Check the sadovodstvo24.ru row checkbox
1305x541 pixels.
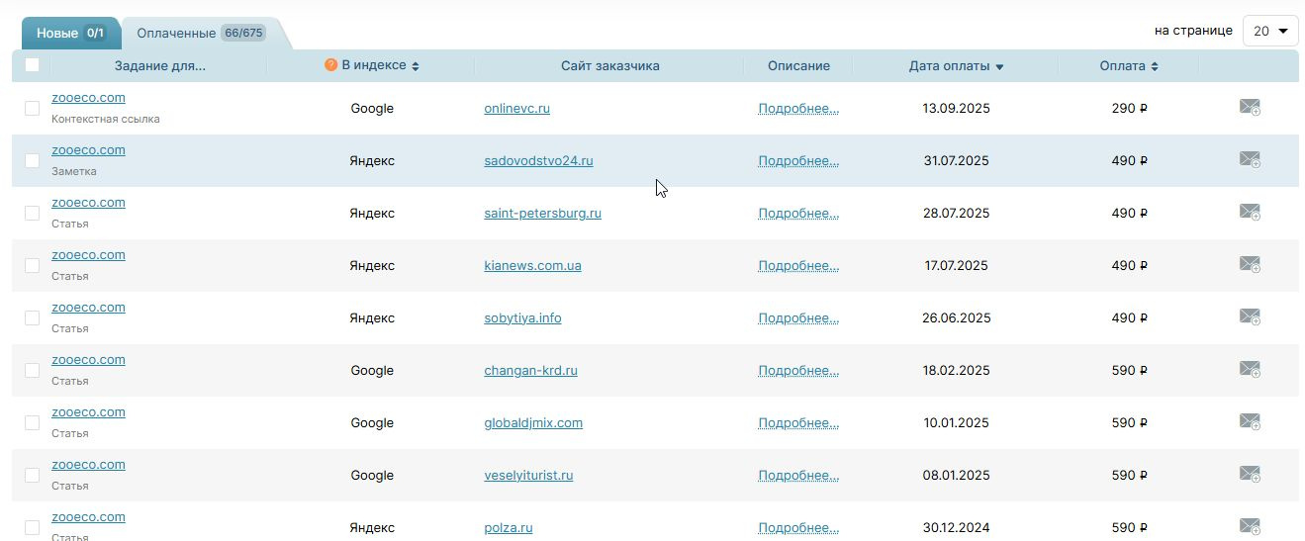(x=32, y=160)
